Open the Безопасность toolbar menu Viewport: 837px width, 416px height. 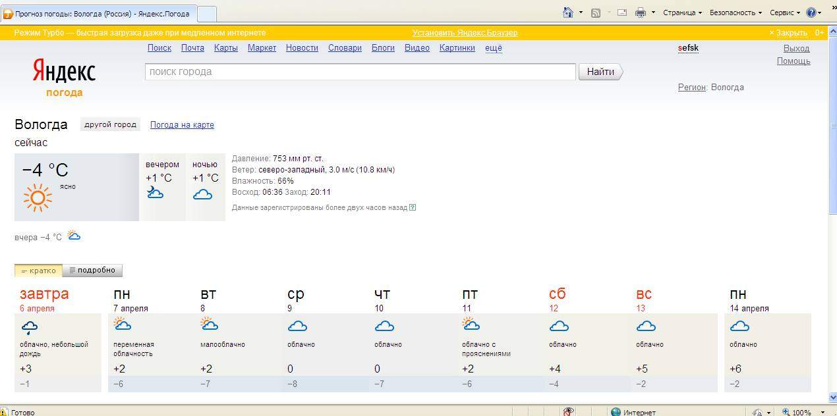(x=736, y=13)
